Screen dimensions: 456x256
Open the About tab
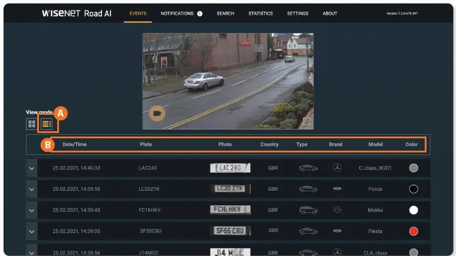point(330,14)
